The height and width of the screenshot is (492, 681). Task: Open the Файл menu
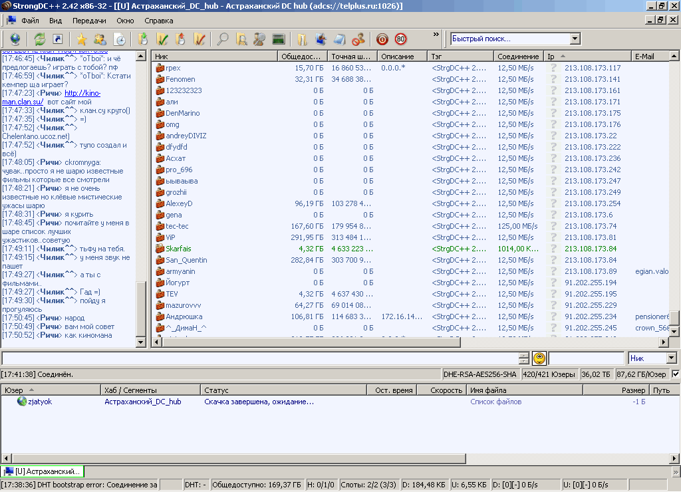pyautogui.click(x=30, y=21)
